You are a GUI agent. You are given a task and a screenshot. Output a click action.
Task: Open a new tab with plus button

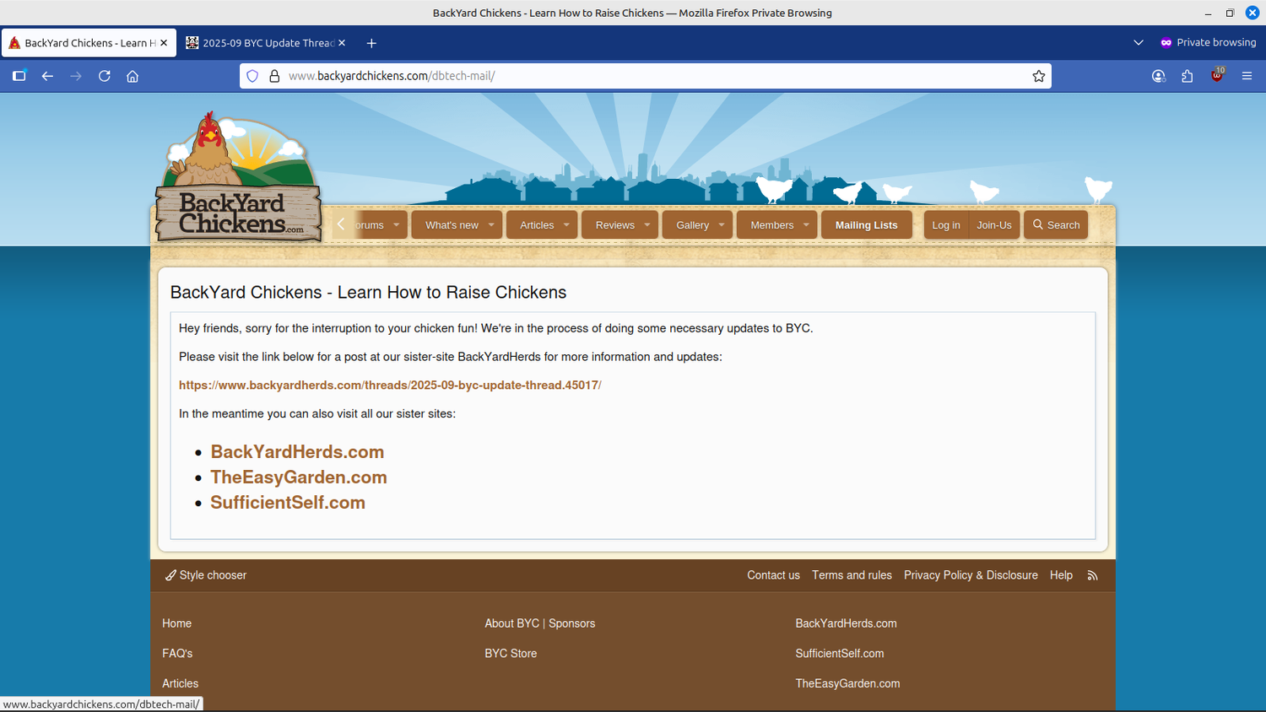371,43
